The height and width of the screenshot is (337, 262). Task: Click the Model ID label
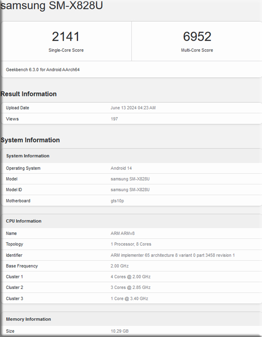click(x=14, y=190)
